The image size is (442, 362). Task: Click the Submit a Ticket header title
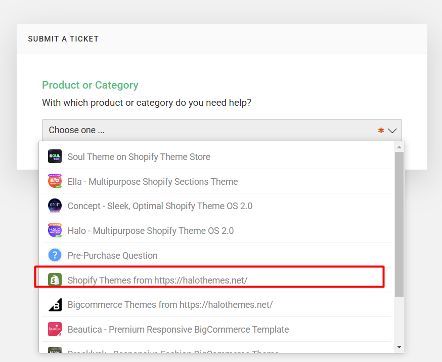pyautogui.click(x=63, y=39)
